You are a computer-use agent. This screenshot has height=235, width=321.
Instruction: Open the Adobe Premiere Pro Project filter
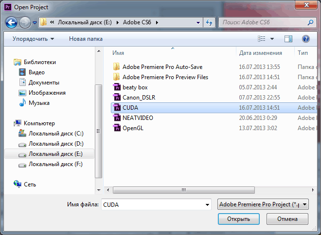263,204
